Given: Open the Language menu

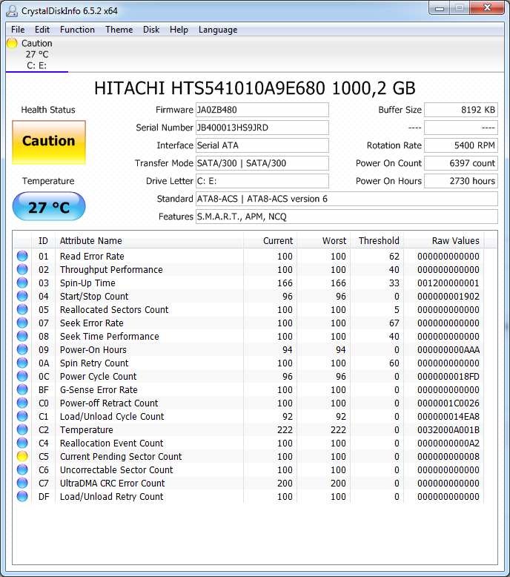Looking at the screenshot, I should pos(218,30).
